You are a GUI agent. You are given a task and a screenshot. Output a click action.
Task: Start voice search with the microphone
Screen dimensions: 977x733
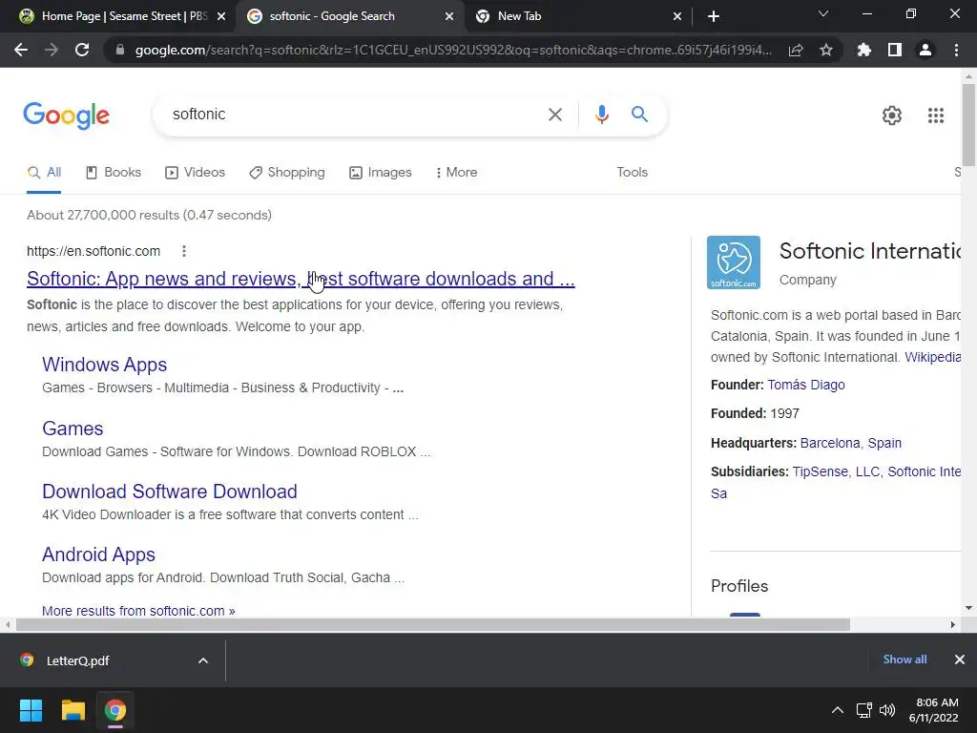click(x=601, y=115)
